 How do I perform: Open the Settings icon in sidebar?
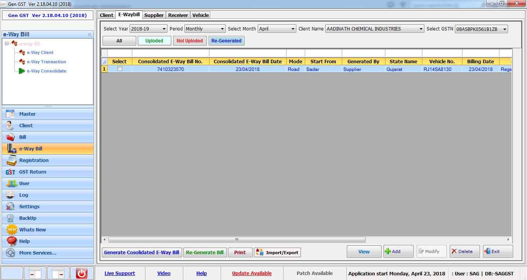(11, 207)
